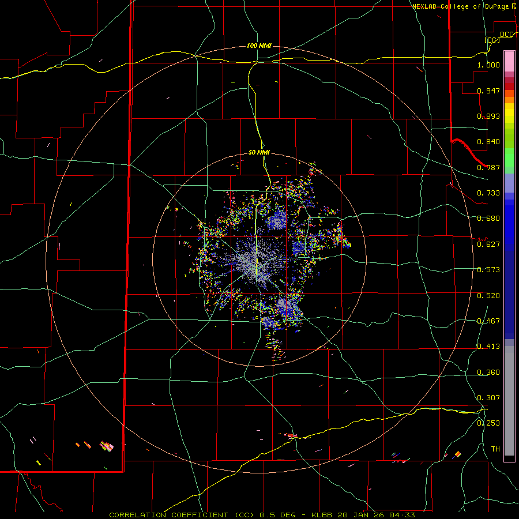The width and height of the screenshot is (519, 519).
Task: Select the 0.947 scale value
Action: pos(488,91)
